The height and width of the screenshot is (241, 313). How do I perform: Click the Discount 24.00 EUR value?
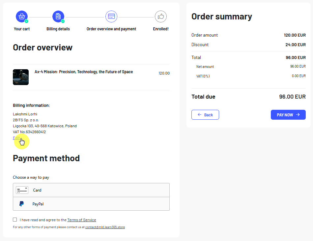coord(296,45)
